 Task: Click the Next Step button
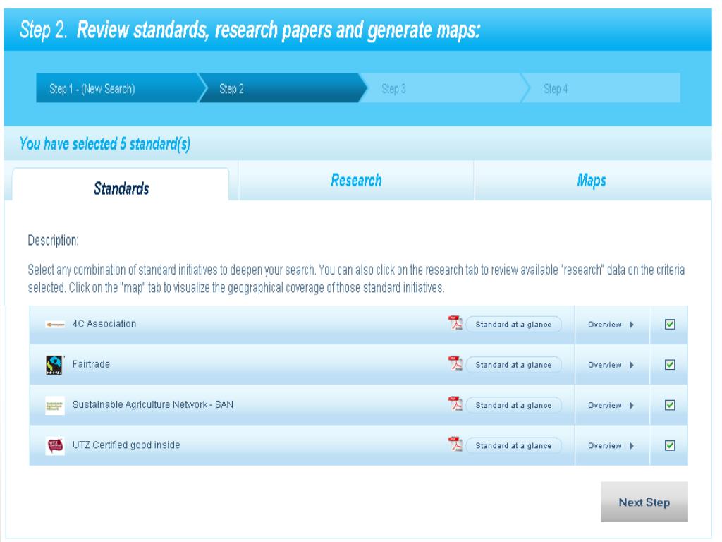click(x=644, y=502)
